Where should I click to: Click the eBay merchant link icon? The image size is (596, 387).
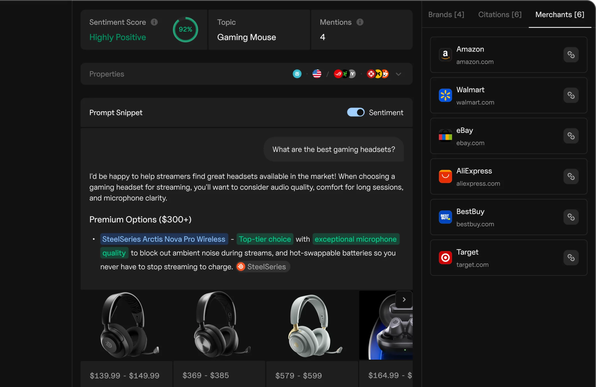(x=571, y=136)
